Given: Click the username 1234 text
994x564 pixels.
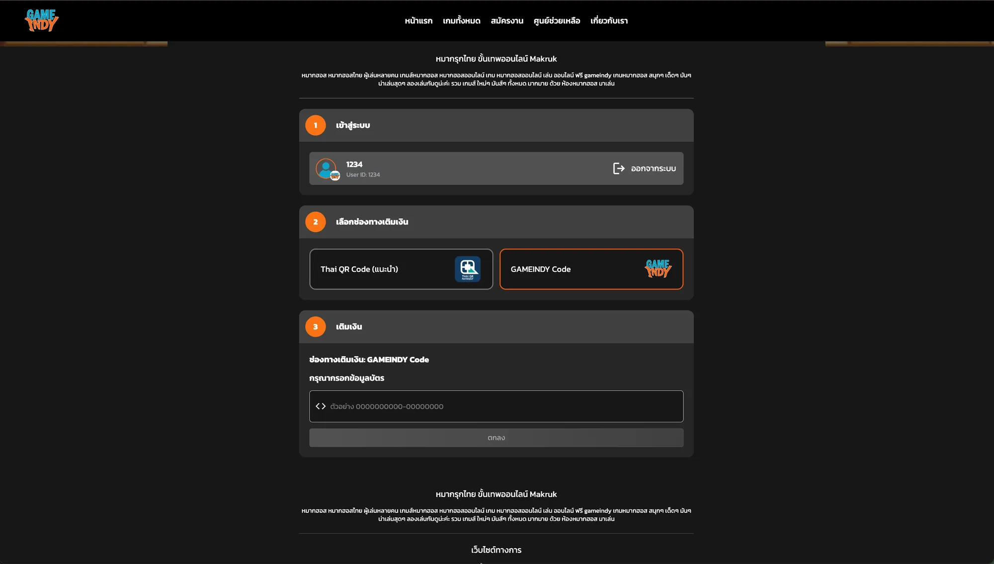Looking at the screenshot, I should [354, 164].
